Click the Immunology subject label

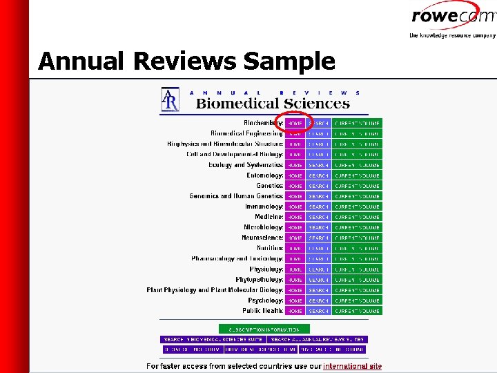pos(264,207)
